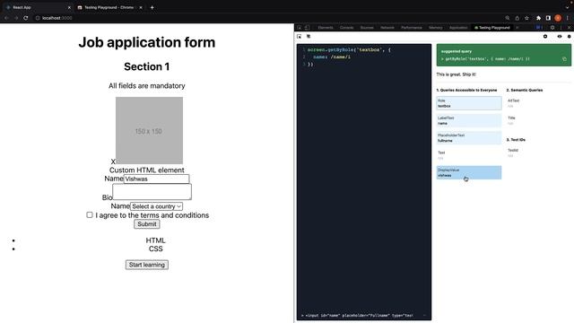Open the Network DevTools tab

tap(387, 28)
